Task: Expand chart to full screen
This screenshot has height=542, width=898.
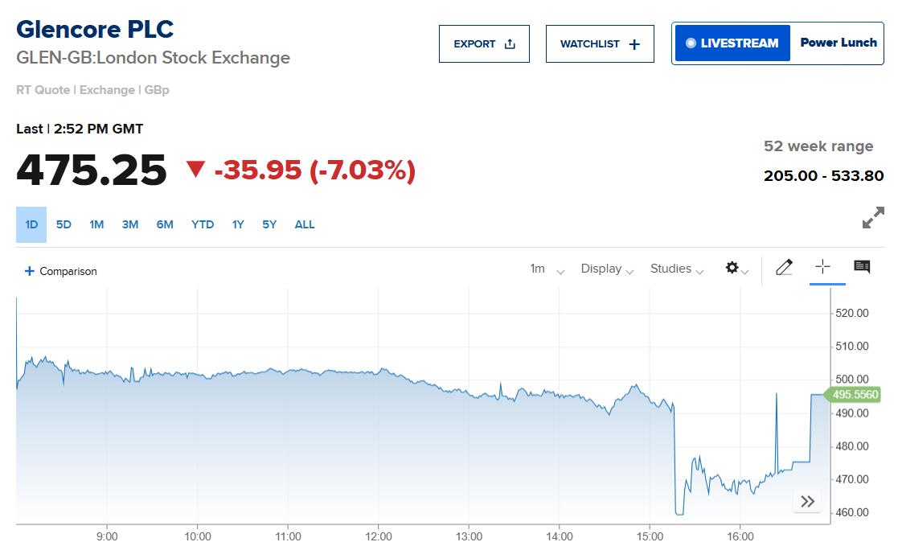Action: point(872,219)
